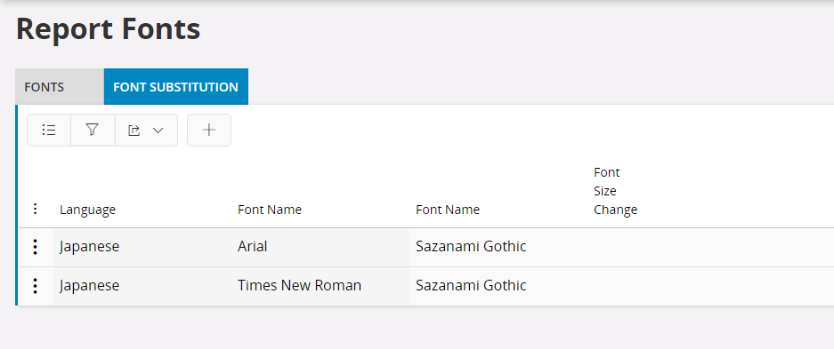Click the Font Size Change column header

pyautogui.click(x=615, y=191)
